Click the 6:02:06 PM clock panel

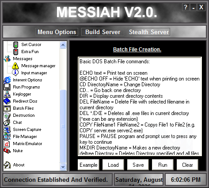tap(186, 180)
